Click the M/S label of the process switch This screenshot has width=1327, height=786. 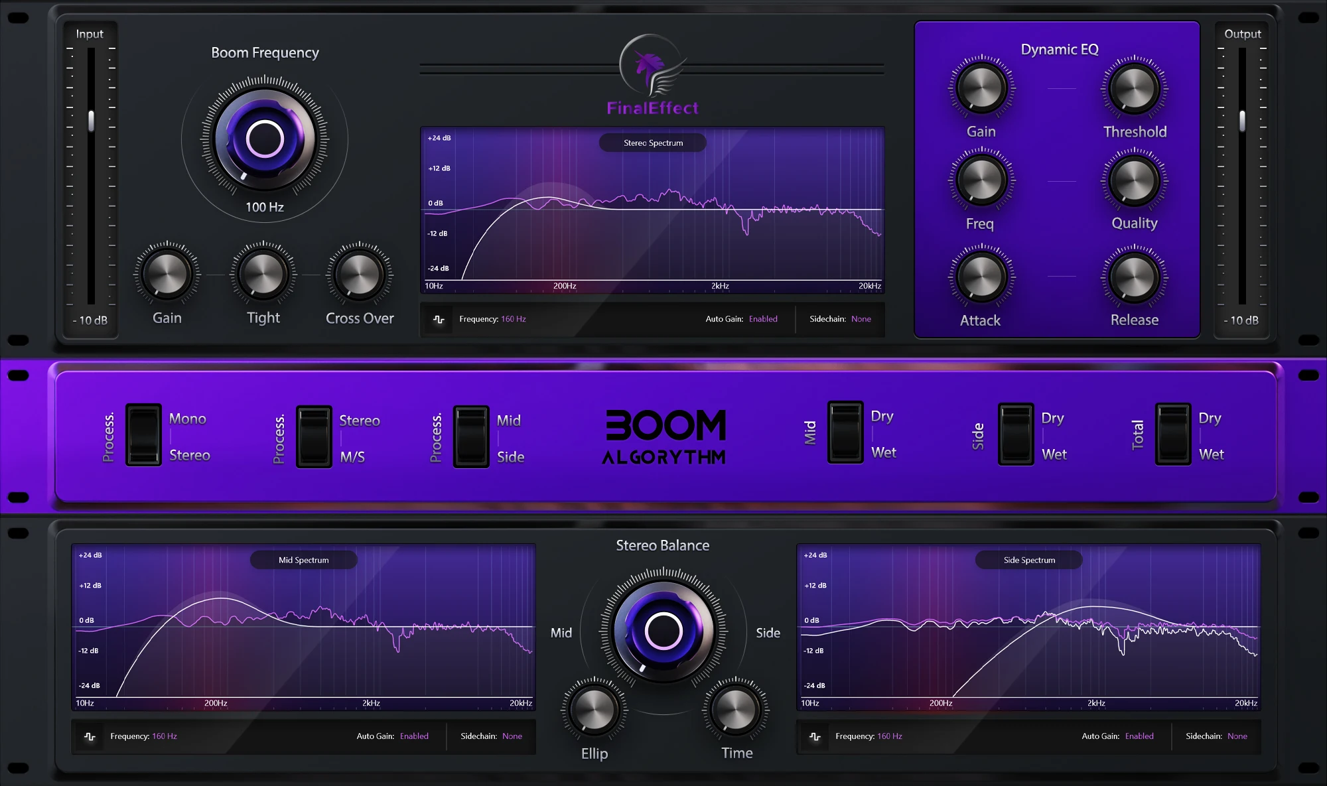pyautogui.click(x=352, y=457)
